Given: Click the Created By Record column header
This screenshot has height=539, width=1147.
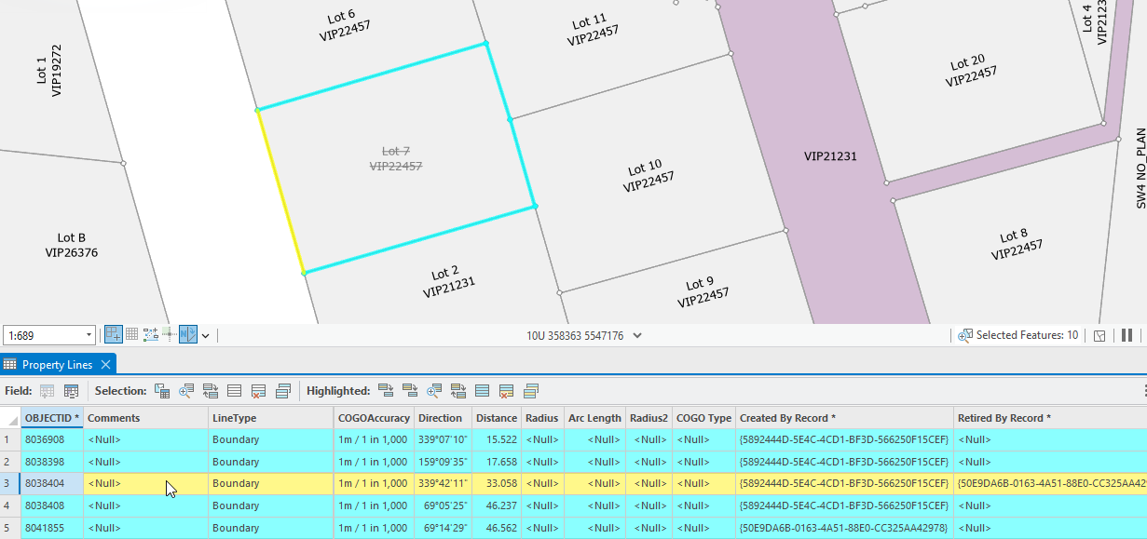Looking at the screenshot, I should coord(844,418).
